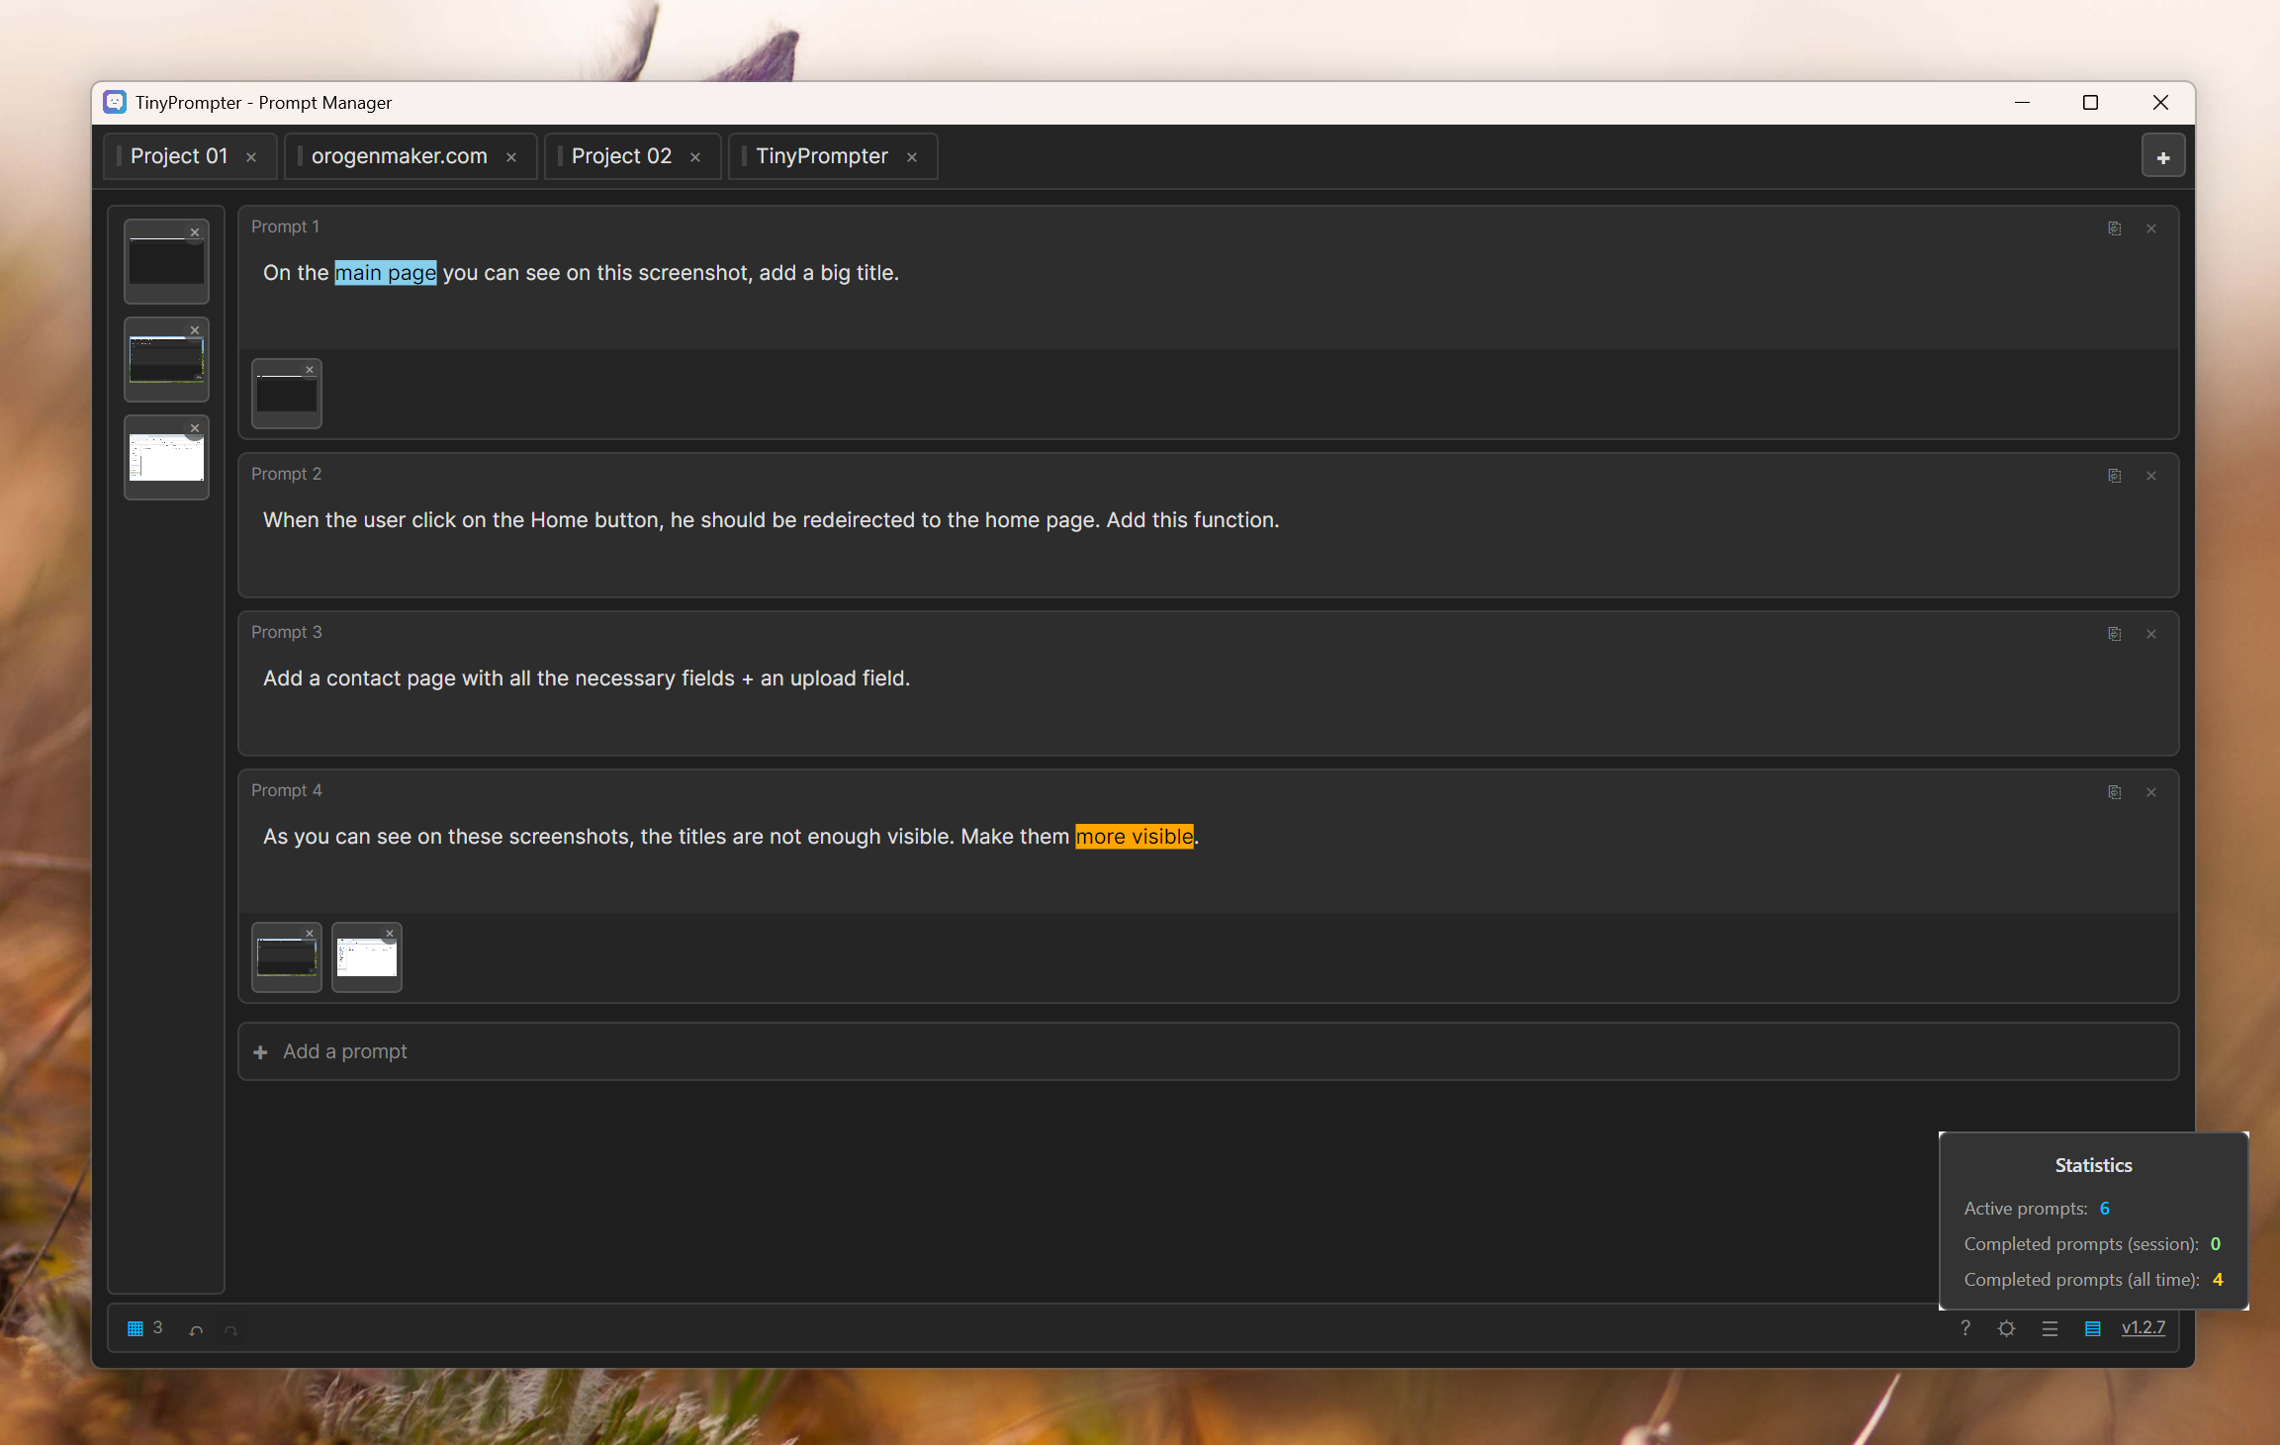Delete Prompt 3 with its X icon
This screenshot has width=2280, height=1445.
[x=2150, y=634]
